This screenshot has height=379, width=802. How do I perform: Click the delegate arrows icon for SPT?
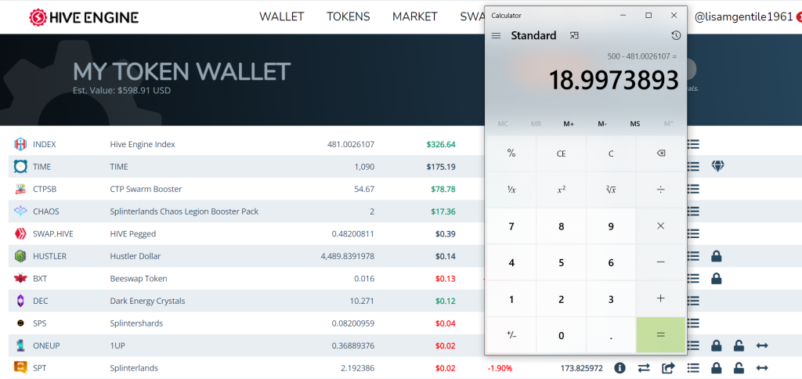pos(762,368)
